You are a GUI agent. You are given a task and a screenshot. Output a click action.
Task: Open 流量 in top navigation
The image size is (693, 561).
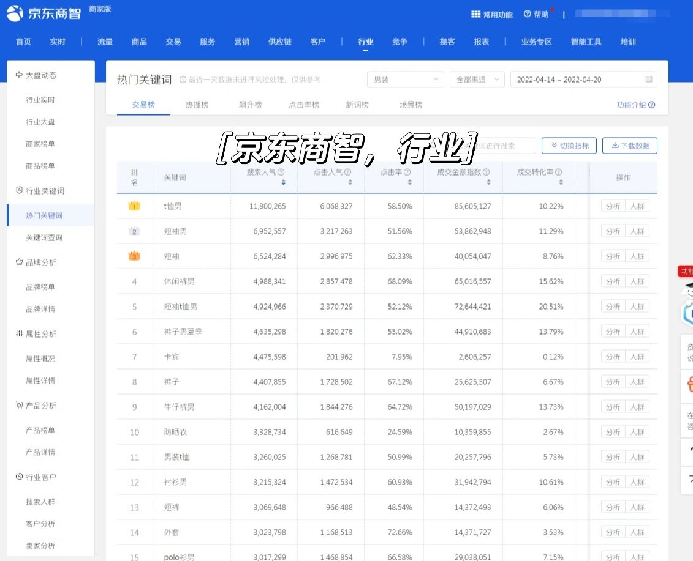pyautogui.click(x=105, y=42)
